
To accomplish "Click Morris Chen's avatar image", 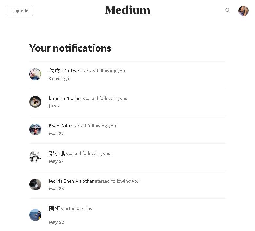I will click(x=35, y=184).
